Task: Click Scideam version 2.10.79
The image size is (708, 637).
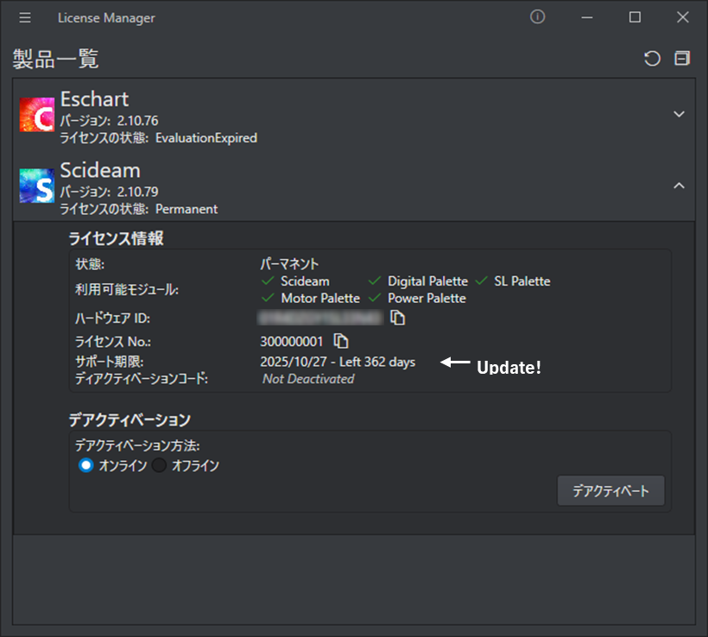Action: point(110,192)
